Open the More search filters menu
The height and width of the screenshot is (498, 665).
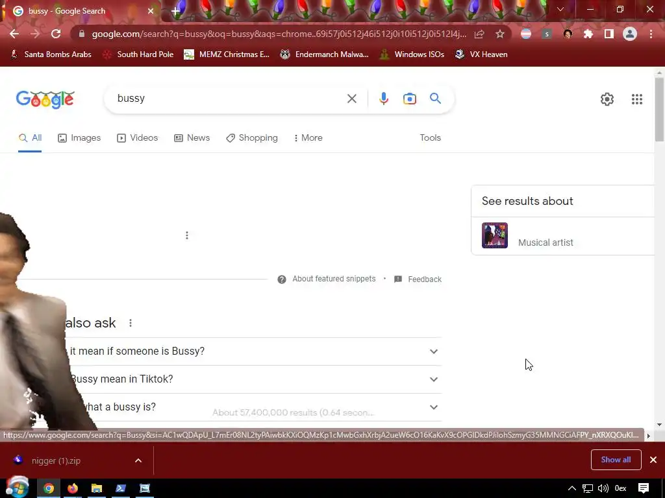point(308,138)
